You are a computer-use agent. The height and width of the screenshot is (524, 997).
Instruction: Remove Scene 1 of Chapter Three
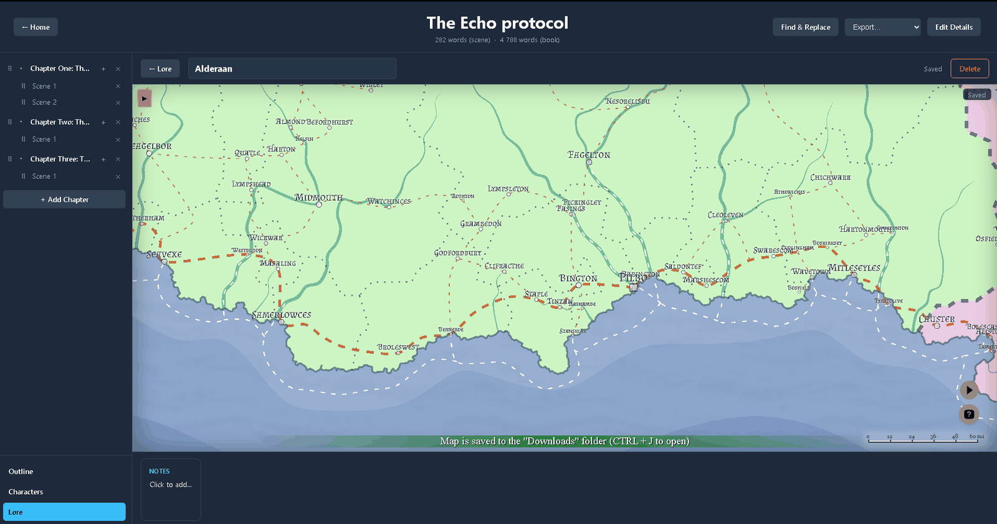coord(118,177)
